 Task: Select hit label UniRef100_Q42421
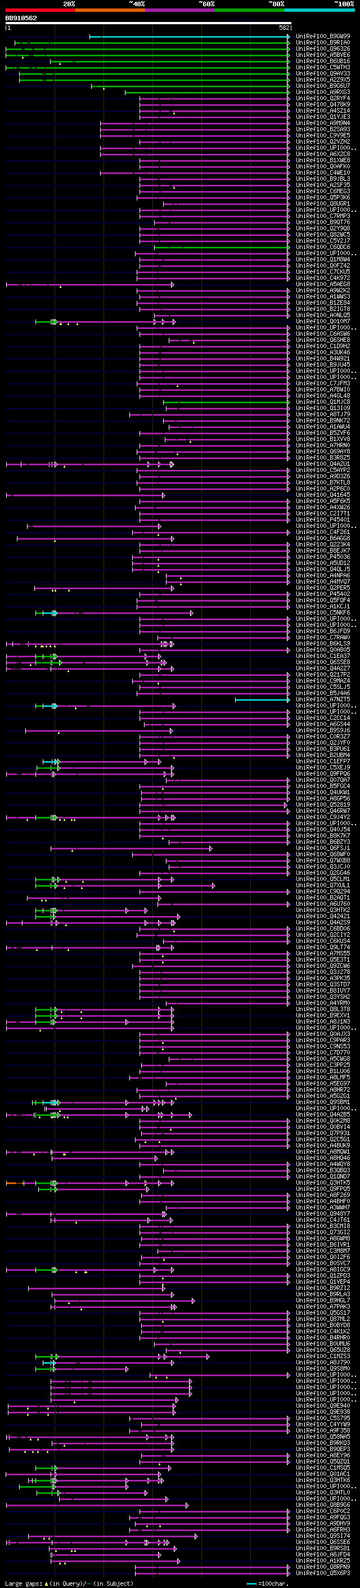point(323,916)
